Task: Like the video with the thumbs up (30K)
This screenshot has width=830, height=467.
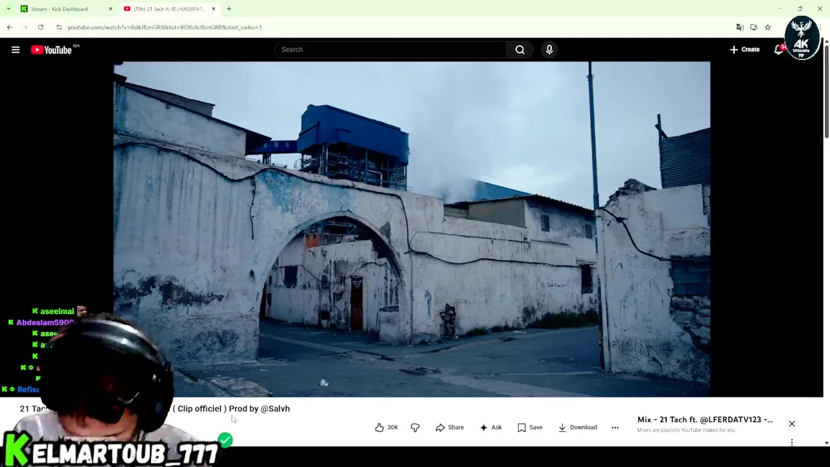Action: (386, 427)
